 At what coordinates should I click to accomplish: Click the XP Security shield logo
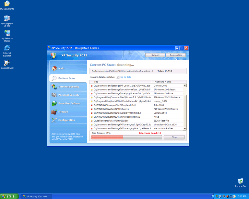(53, 55)
